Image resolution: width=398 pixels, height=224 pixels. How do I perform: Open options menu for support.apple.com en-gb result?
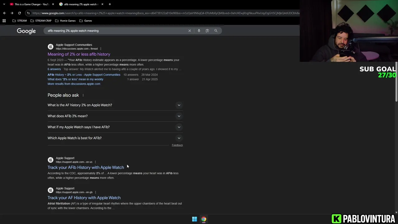(95, 192)
